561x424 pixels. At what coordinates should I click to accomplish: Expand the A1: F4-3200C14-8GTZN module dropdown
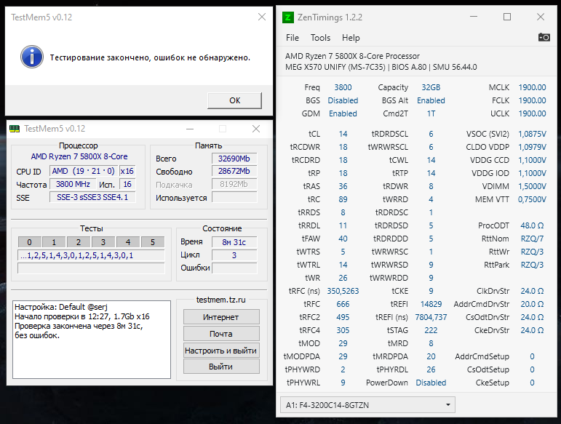tap(367, 404)
